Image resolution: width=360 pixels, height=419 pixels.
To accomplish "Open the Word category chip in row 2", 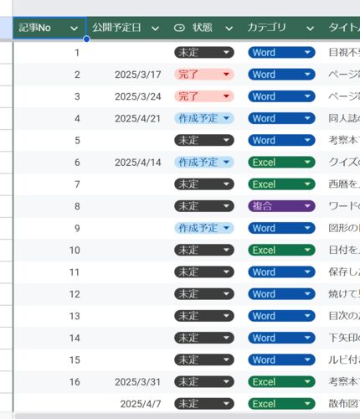I will [281, 75].
